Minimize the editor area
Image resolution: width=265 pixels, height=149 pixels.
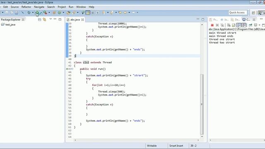tap(198, 19)
